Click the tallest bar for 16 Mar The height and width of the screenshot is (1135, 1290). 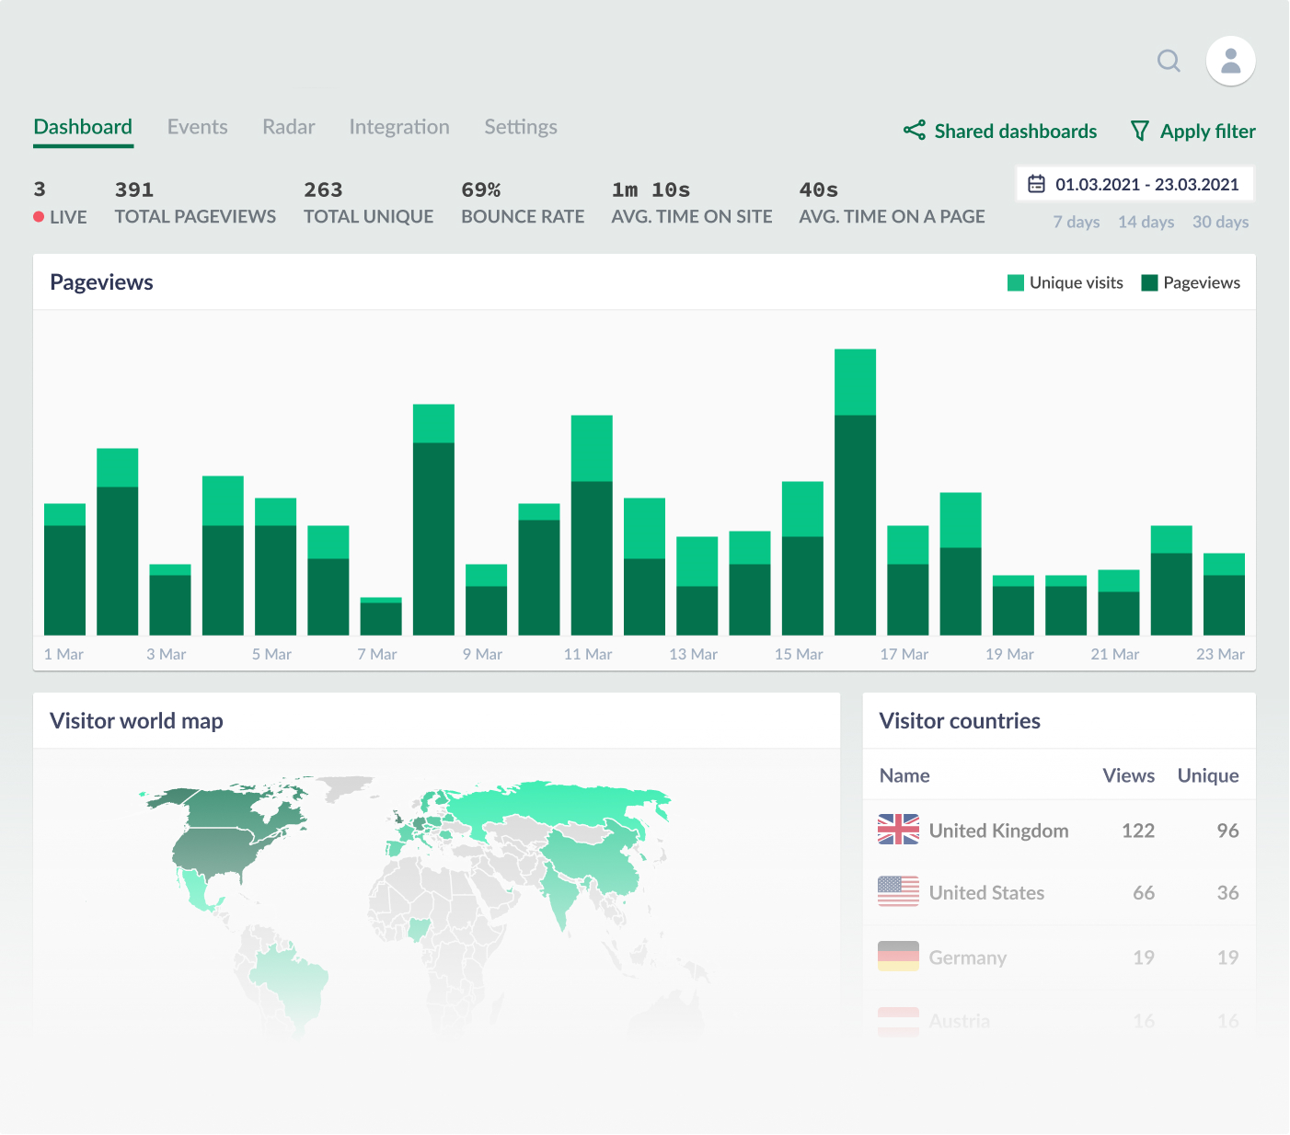(855, 492)
